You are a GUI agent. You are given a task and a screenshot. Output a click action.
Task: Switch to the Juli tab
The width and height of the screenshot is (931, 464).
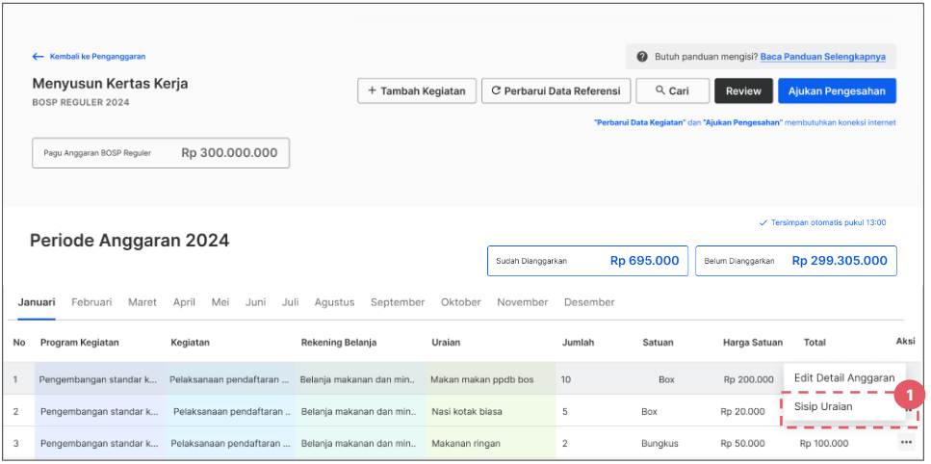pyautogui.click(x=291, y=302)
